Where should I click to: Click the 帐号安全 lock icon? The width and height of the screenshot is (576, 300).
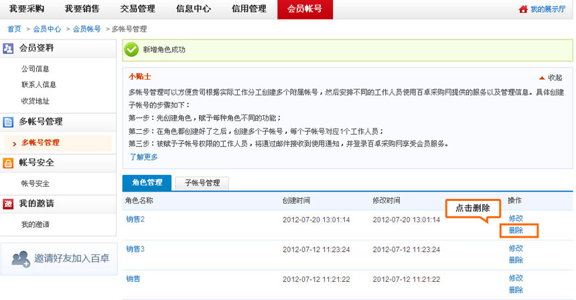point(9,163)
